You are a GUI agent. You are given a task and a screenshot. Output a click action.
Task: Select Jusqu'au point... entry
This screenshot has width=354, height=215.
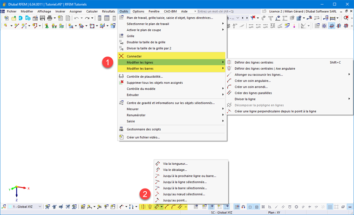point(175,200)
